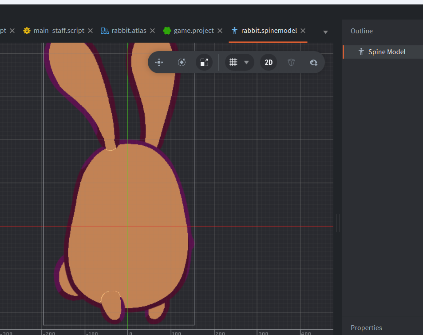Click the perspective camera cube icon
This screenshot has height=335, width=423.
(291, 62)
